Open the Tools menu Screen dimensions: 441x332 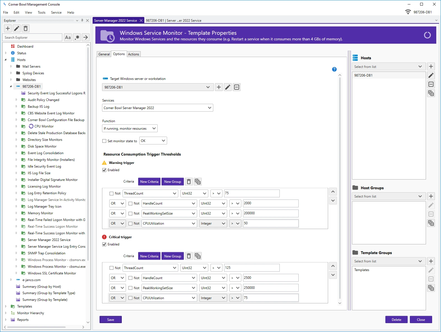pyautogui.click(x=41, y=13)
